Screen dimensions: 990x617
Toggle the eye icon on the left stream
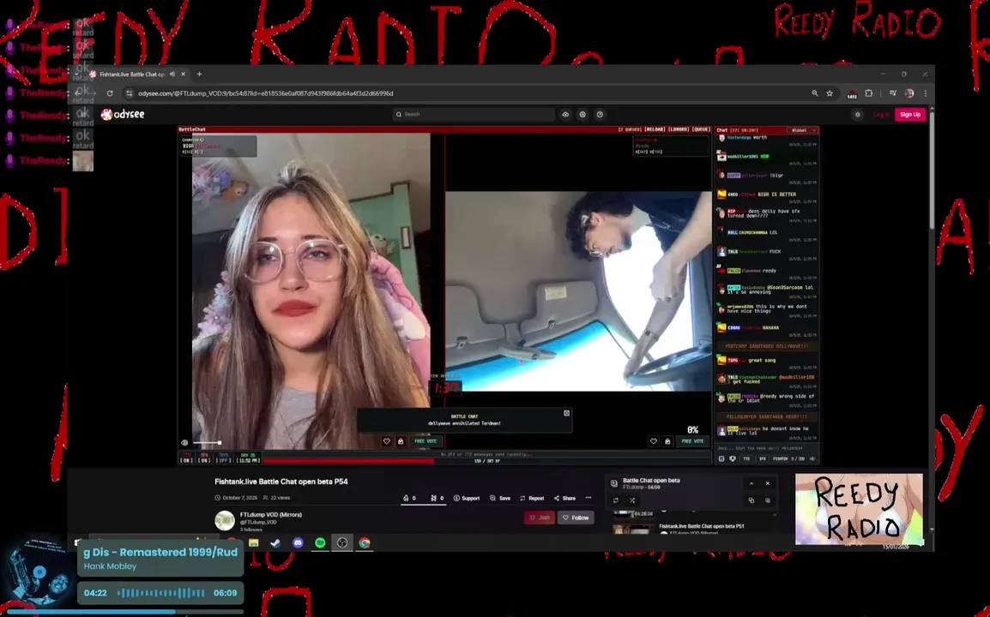[x=184, y=443]
